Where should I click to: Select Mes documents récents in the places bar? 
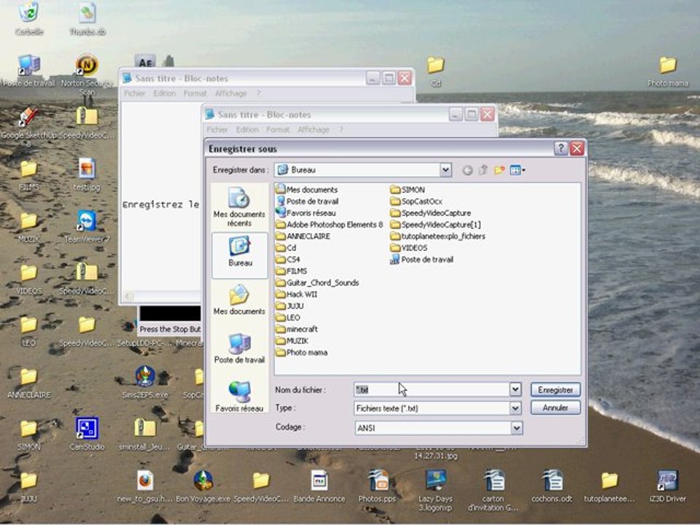coord(239,208)
